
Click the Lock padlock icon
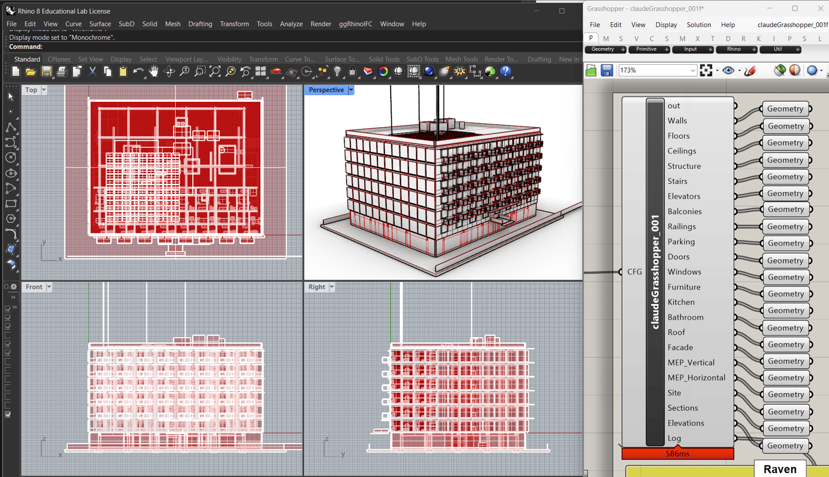(353, 71)
